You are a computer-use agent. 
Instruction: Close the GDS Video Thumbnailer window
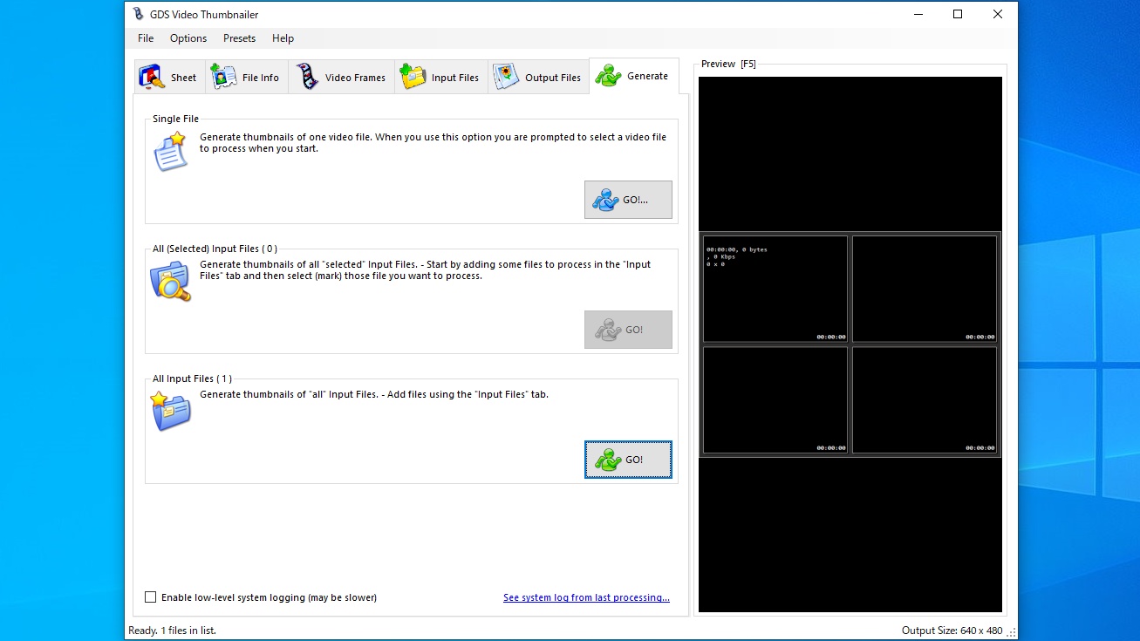[998, 14]
